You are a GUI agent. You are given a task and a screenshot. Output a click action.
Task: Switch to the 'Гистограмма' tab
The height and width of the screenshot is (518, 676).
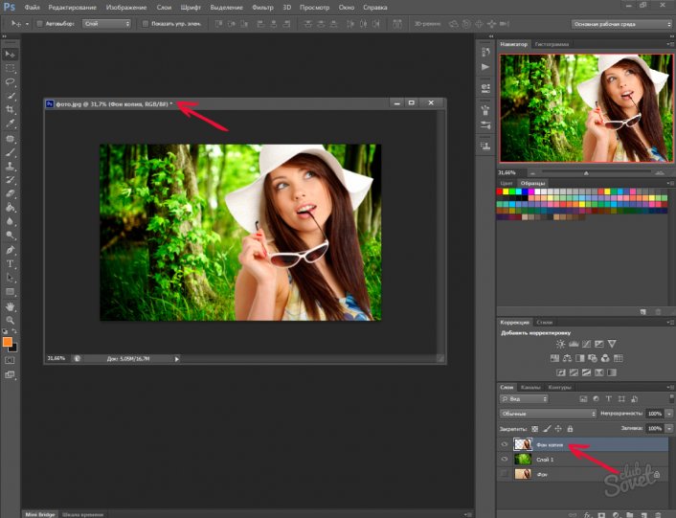[x=550, y=45]
